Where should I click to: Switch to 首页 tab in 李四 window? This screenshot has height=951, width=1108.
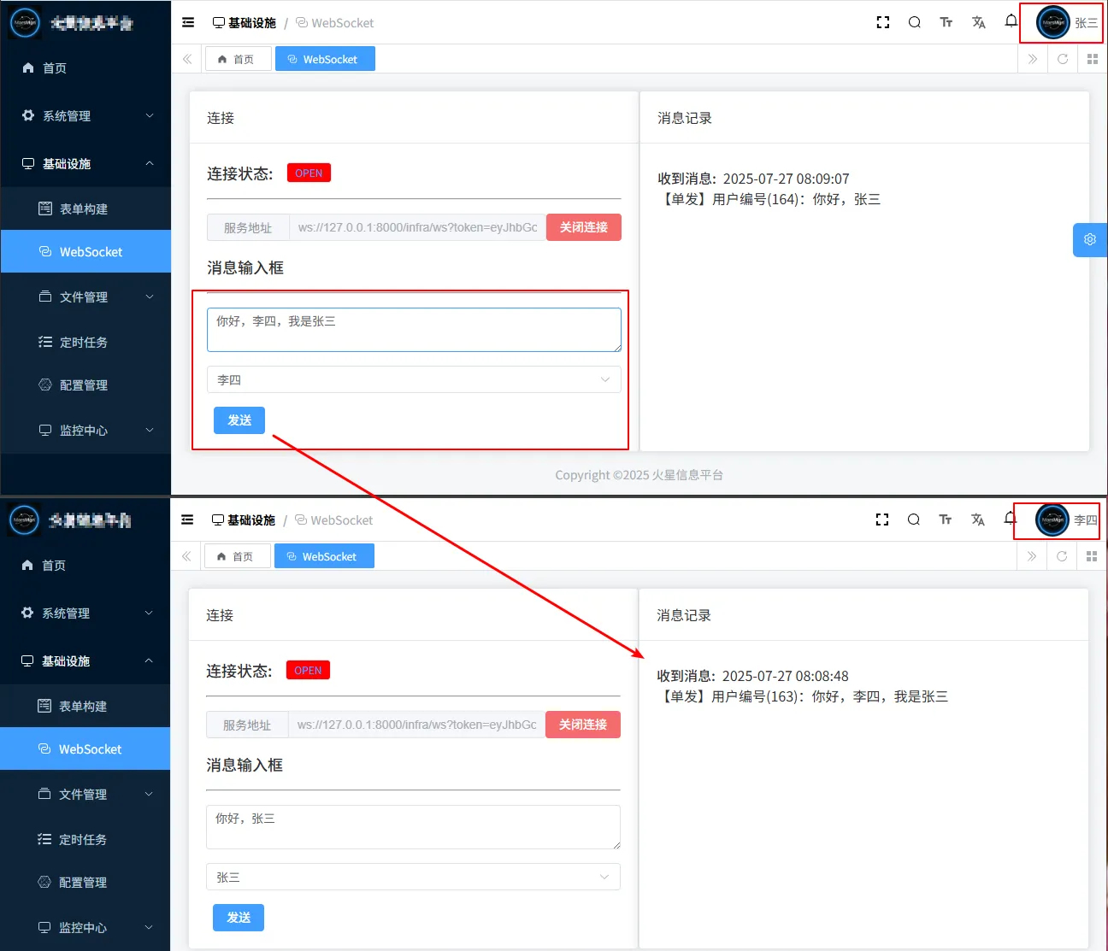237,556
